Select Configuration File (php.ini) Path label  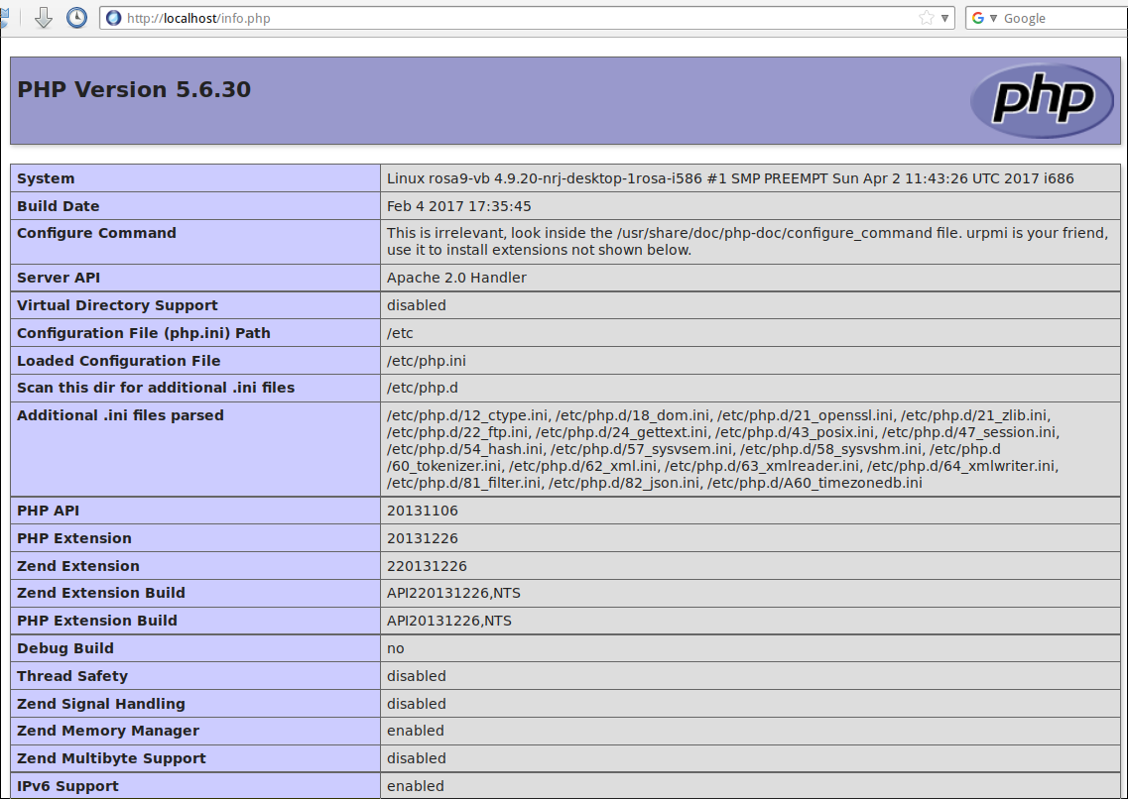(144, 333)
